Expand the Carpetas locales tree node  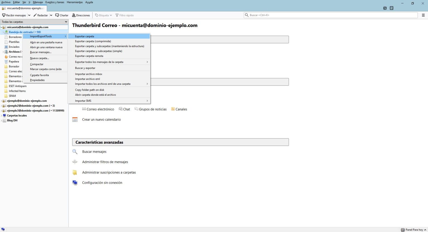click(x=1, y=115)
